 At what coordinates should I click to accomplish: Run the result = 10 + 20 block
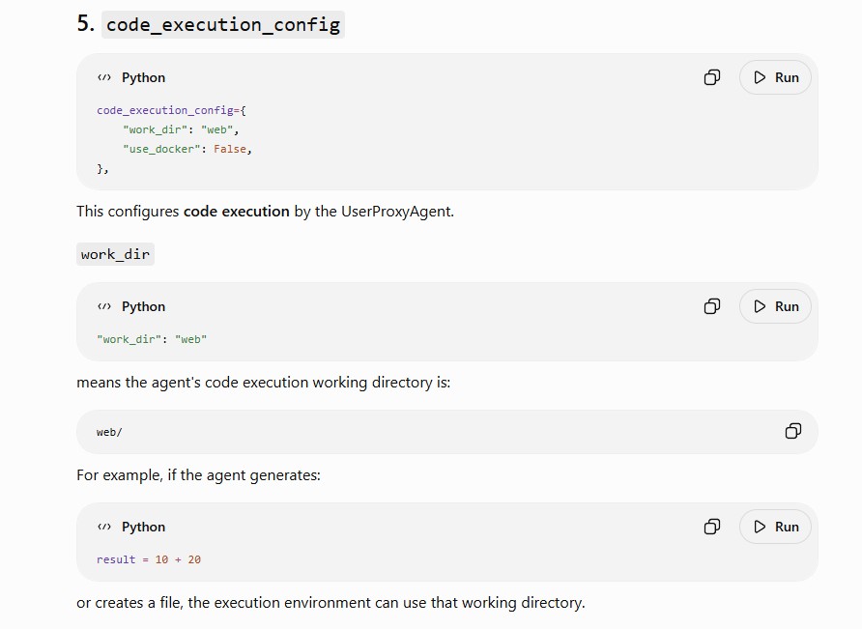pos(775,527)
